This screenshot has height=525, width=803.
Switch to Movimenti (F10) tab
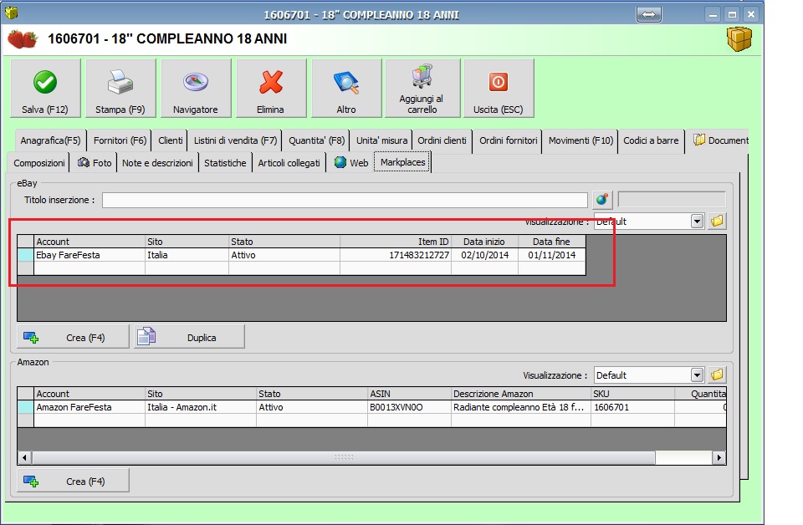(581, 140)
